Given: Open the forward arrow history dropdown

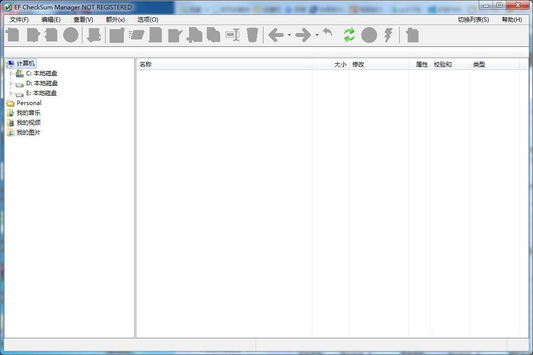Looking at the screenshot, I should pos(316,35).
